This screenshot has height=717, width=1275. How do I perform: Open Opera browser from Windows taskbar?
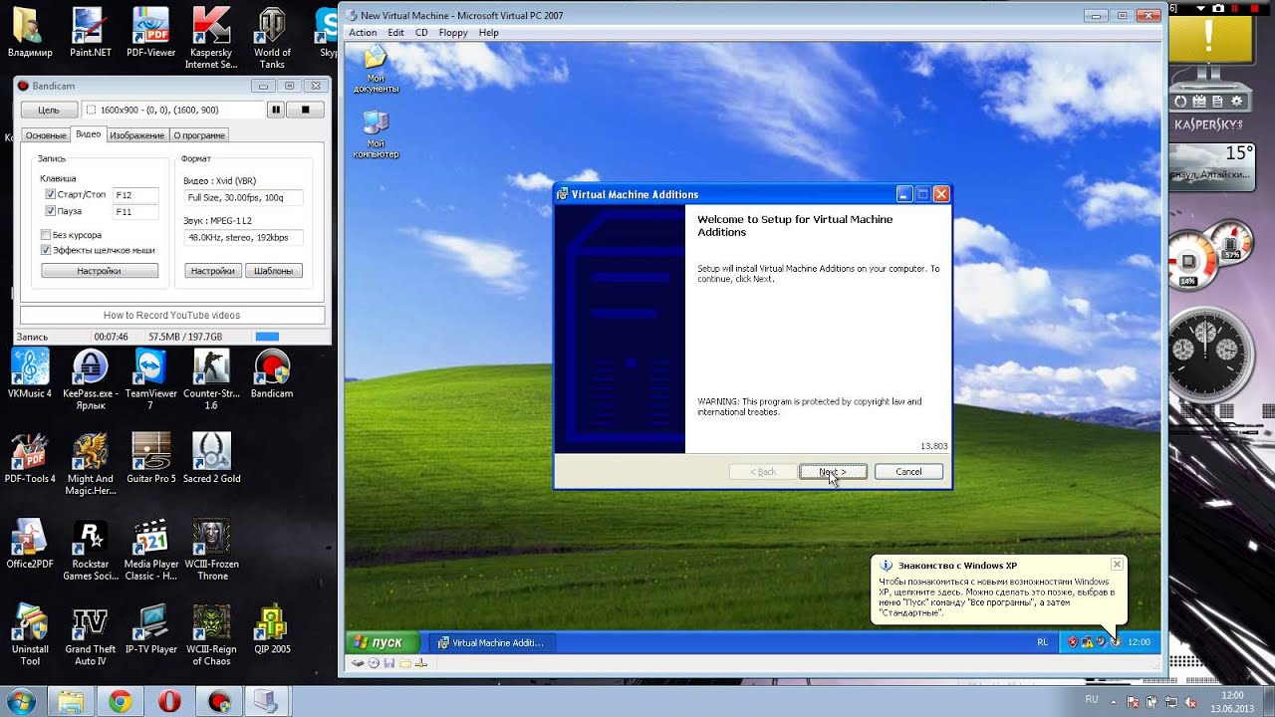[168, 701]
